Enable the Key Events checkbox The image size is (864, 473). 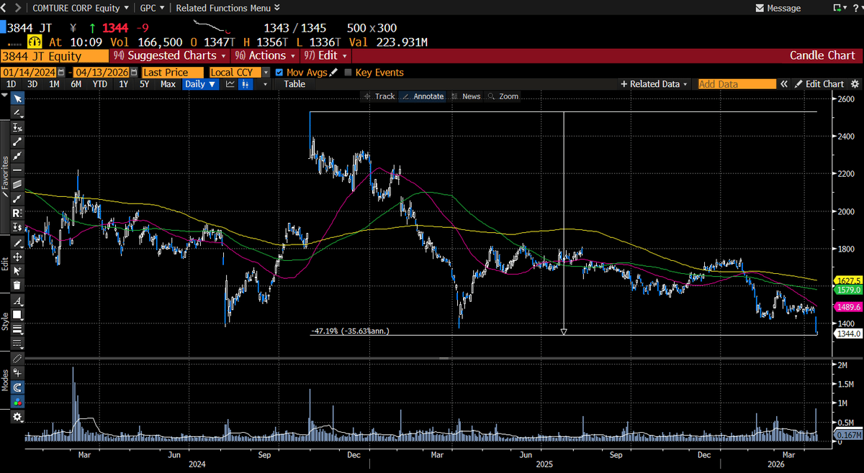point(349,72)
